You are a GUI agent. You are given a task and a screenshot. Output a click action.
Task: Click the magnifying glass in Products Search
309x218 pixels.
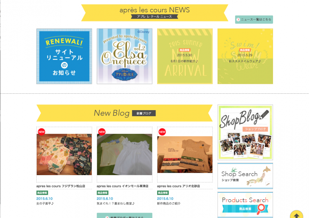tap(261, 209)
